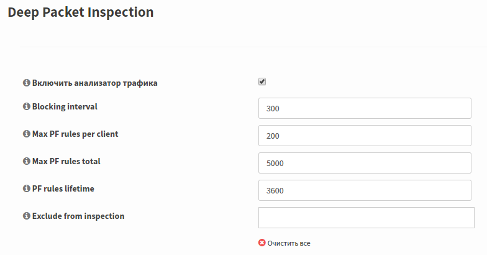
Task: Click info icon beside Exclude from inspection
Action: point(26,216)
